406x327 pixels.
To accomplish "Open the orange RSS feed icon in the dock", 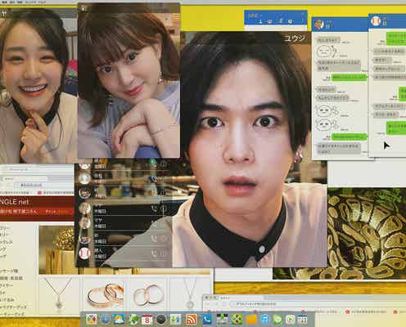I will (x=192, y=319).
